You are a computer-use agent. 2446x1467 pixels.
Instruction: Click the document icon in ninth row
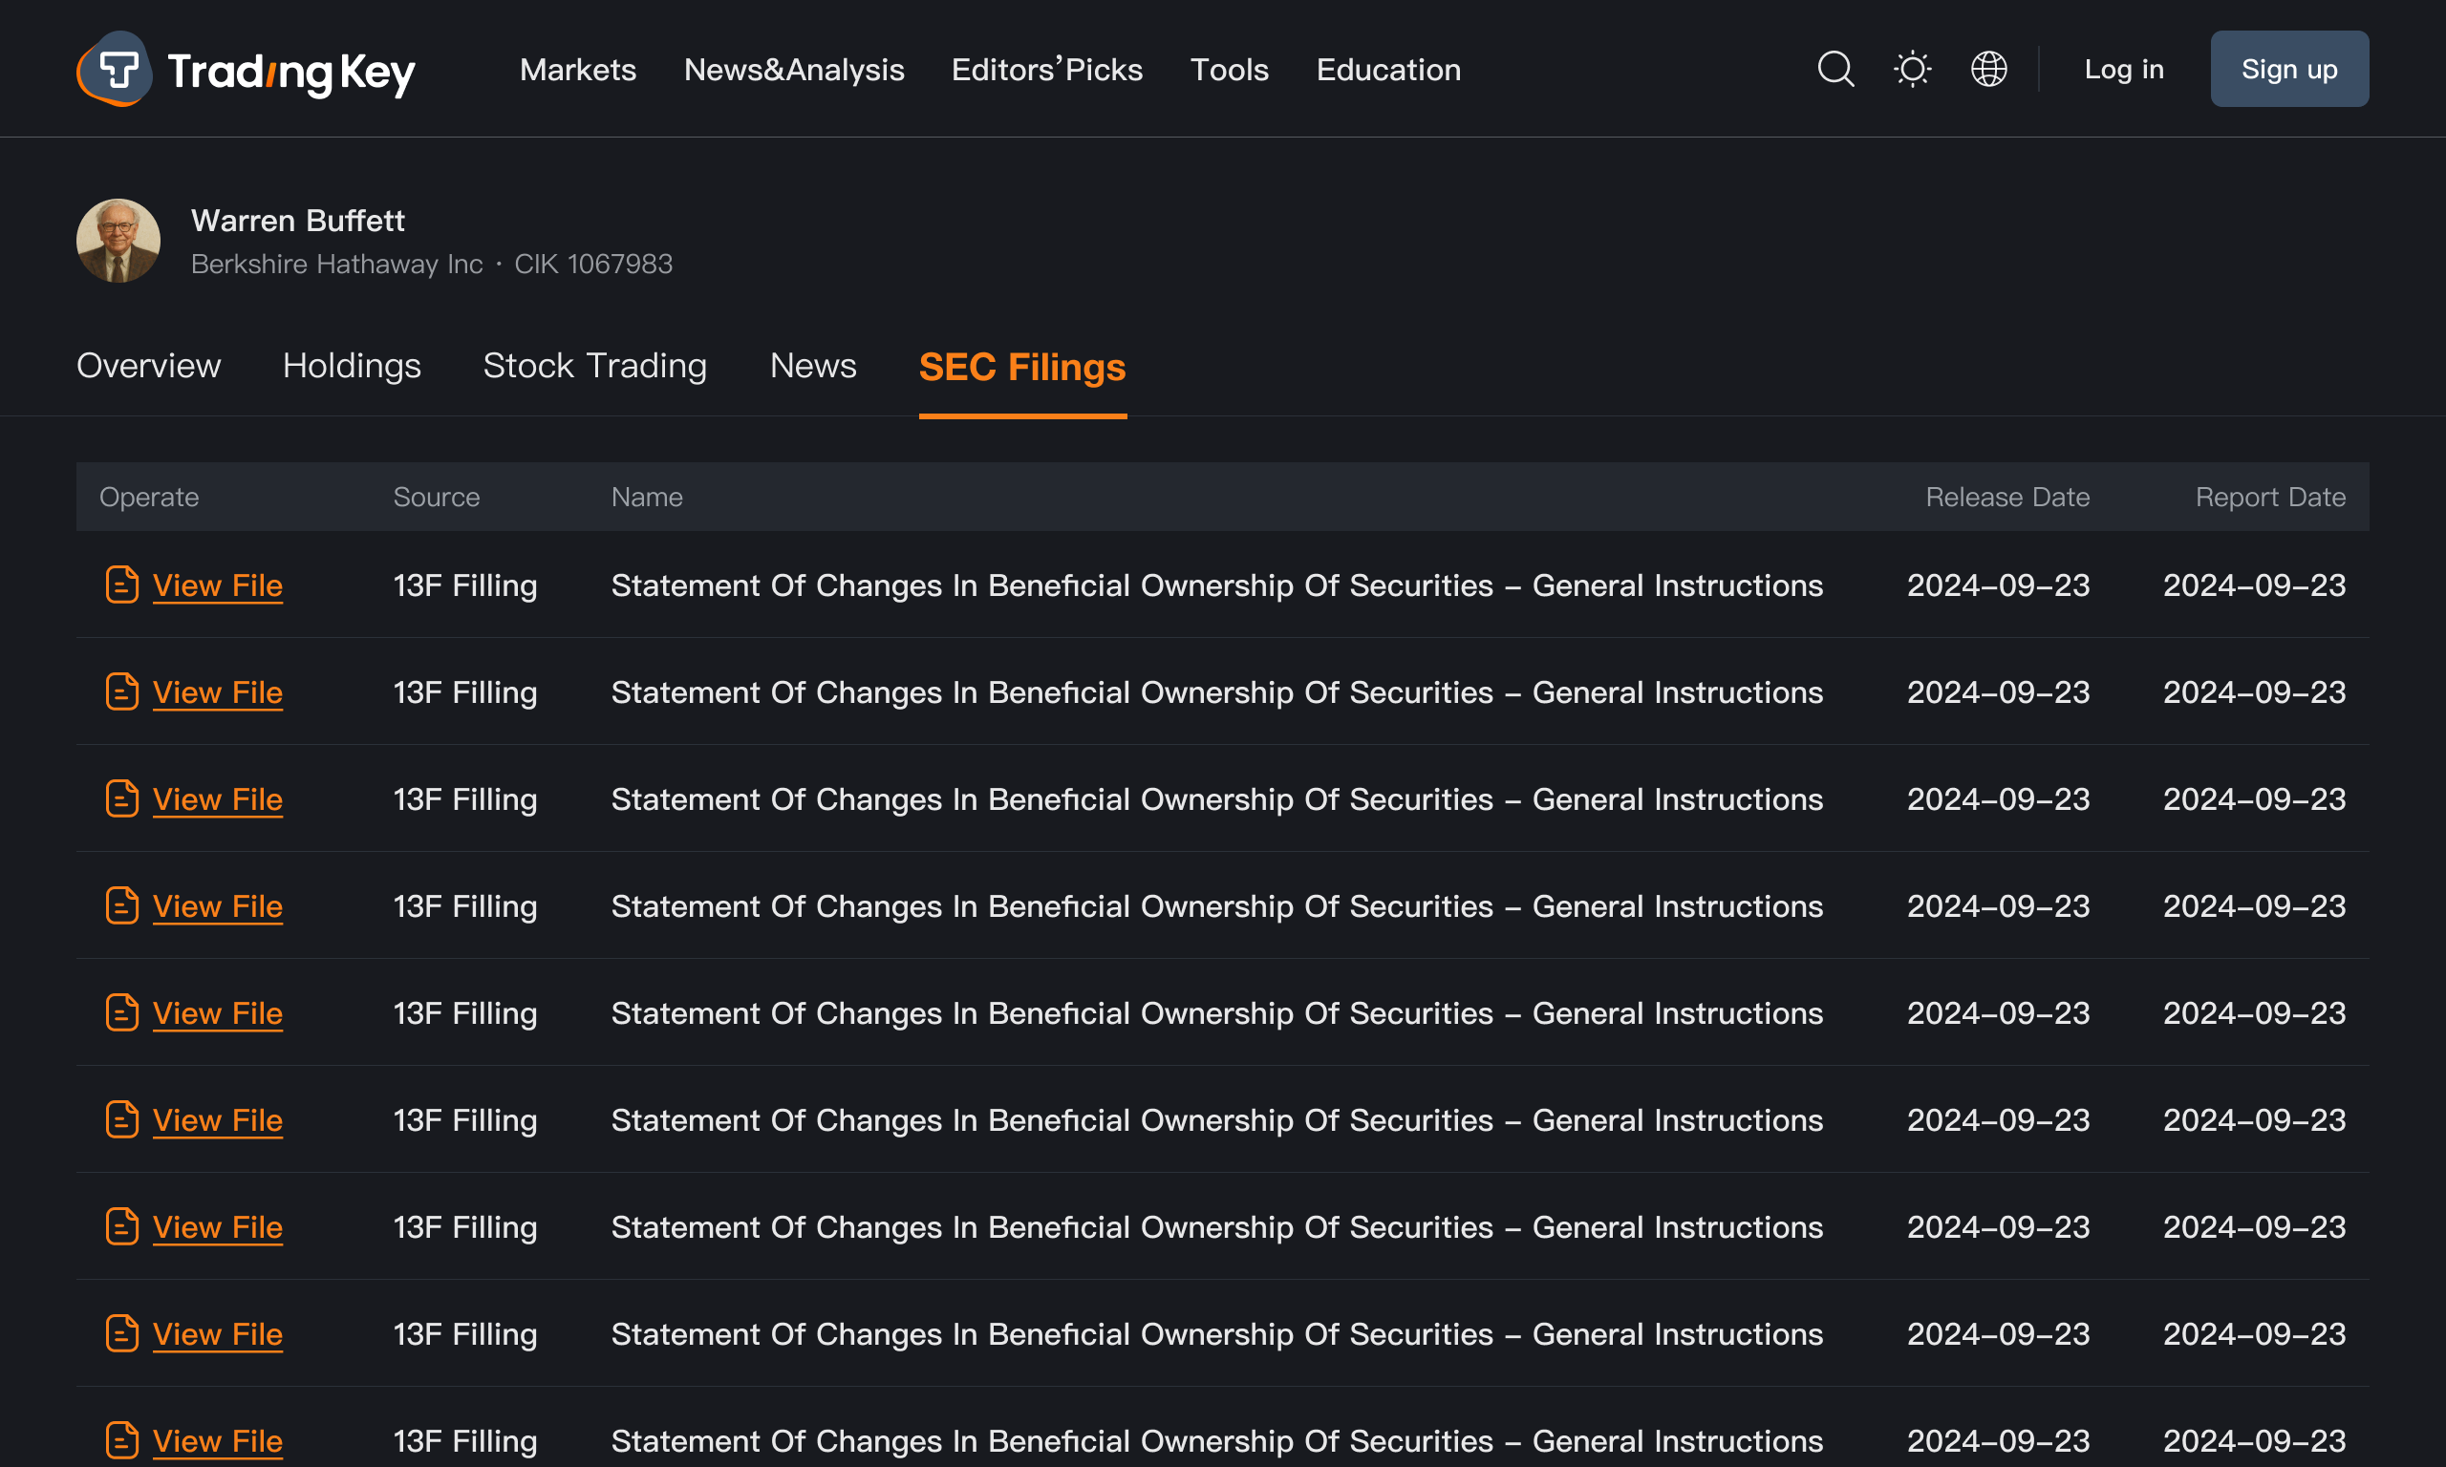click(x=121, y=1440)
